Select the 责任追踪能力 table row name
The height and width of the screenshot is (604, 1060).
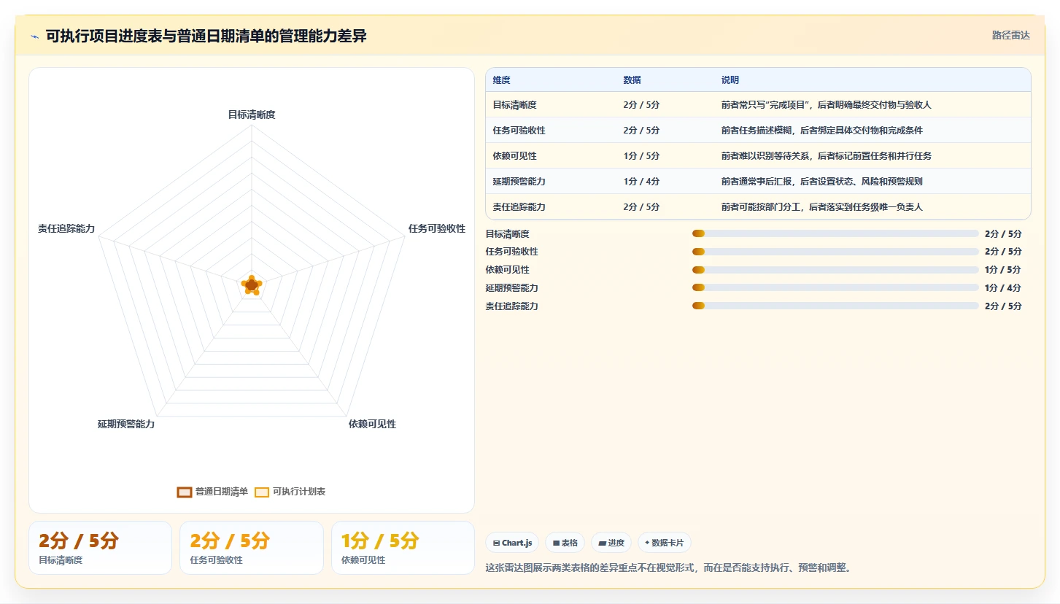[x=519, y=207]
